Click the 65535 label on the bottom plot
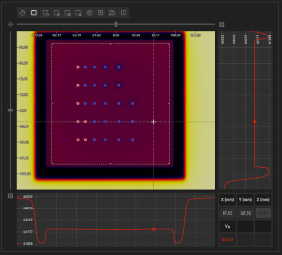 point(28,196)
